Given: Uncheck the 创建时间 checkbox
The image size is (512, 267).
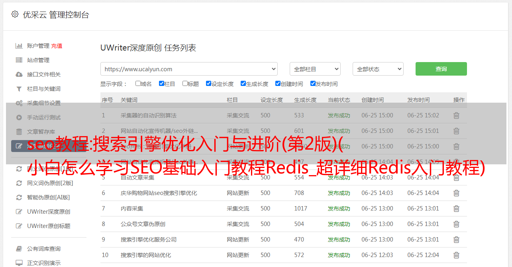Looking at the screenshot, I should pyautogui.click(x=278, y=84).
